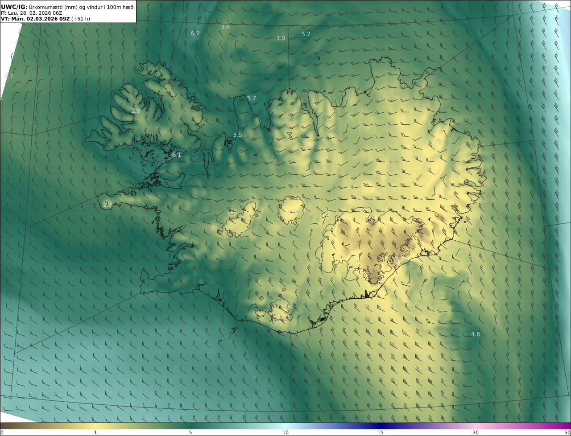
Task: Click the 5.7 value on the map
Action: (252, 98)
